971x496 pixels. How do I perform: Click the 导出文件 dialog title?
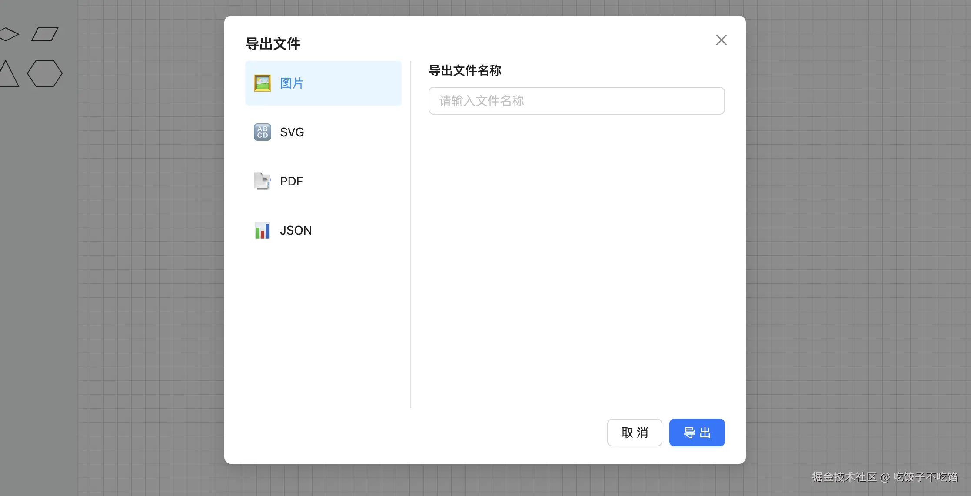273,44
